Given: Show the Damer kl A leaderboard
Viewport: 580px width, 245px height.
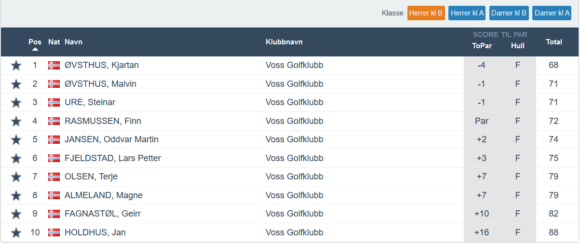Looking at the screenshot, I should [552, 13].
